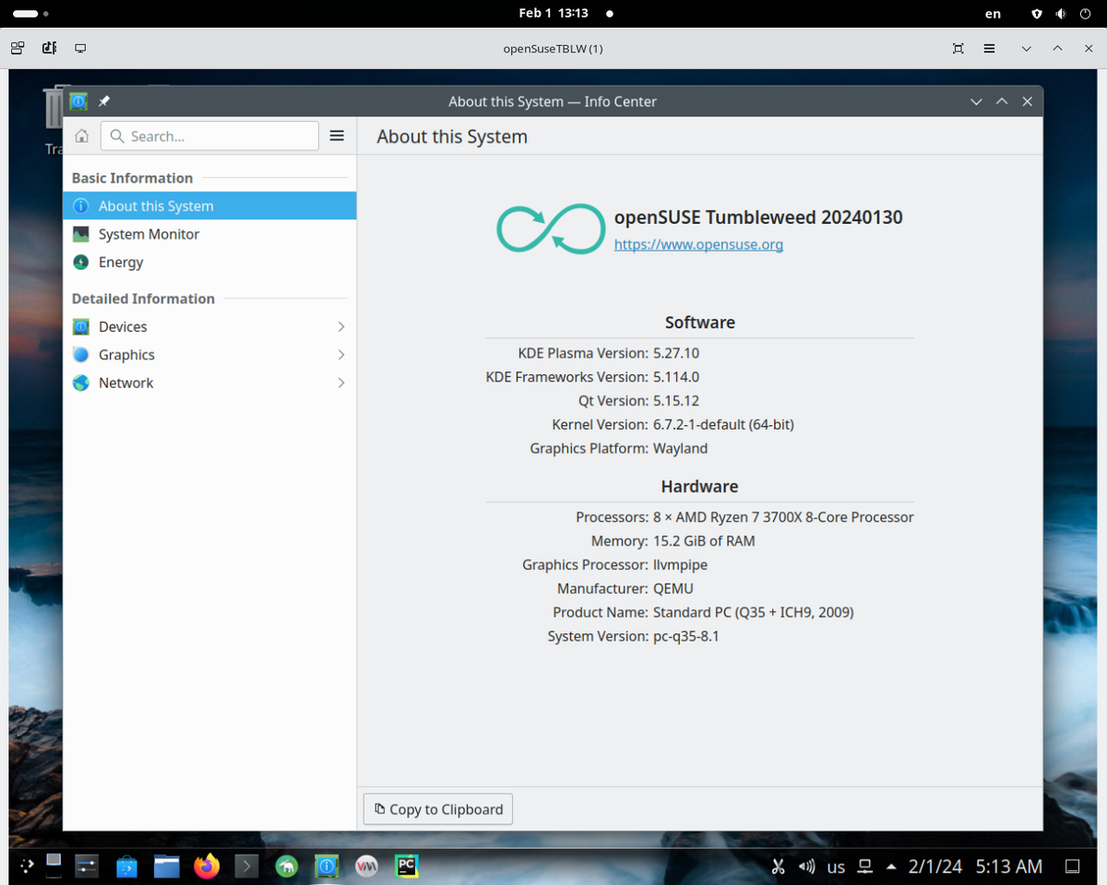
Task: Expand the Network category chevron
Action: (x=341, y=383)
